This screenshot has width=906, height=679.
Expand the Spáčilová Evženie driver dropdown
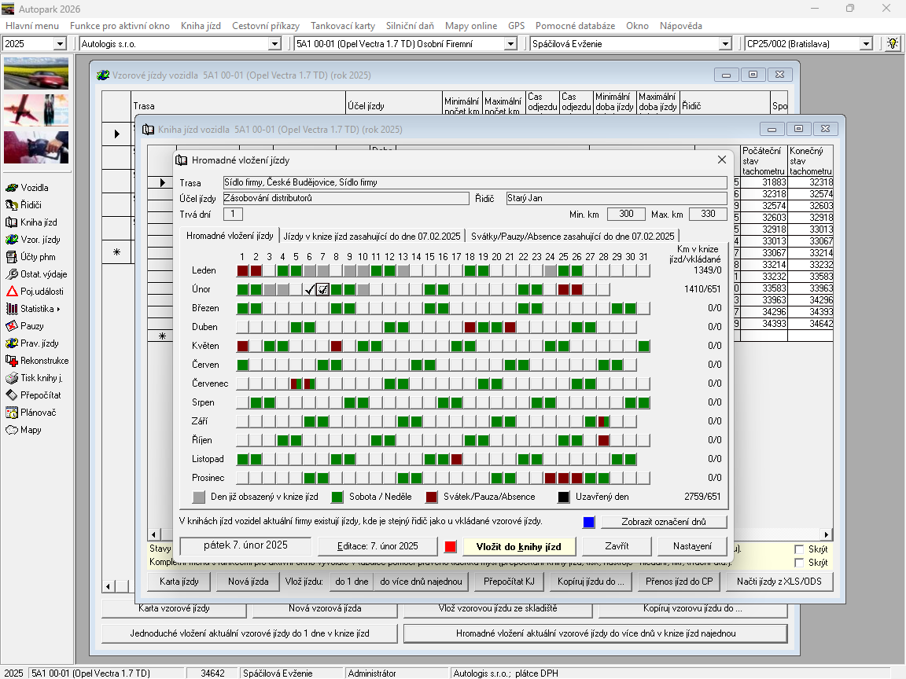(x=725, y=44)
